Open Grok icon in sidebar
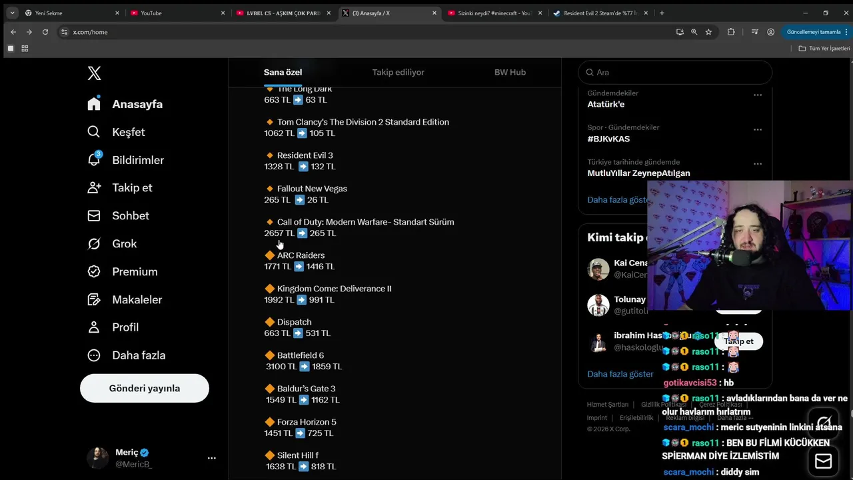The height and width of the screenshot is (480, 853). tap(94, 244)
